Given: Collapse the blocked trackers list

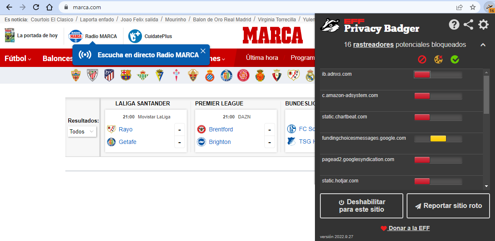Looking at the screenshot, I should (483, 45).
